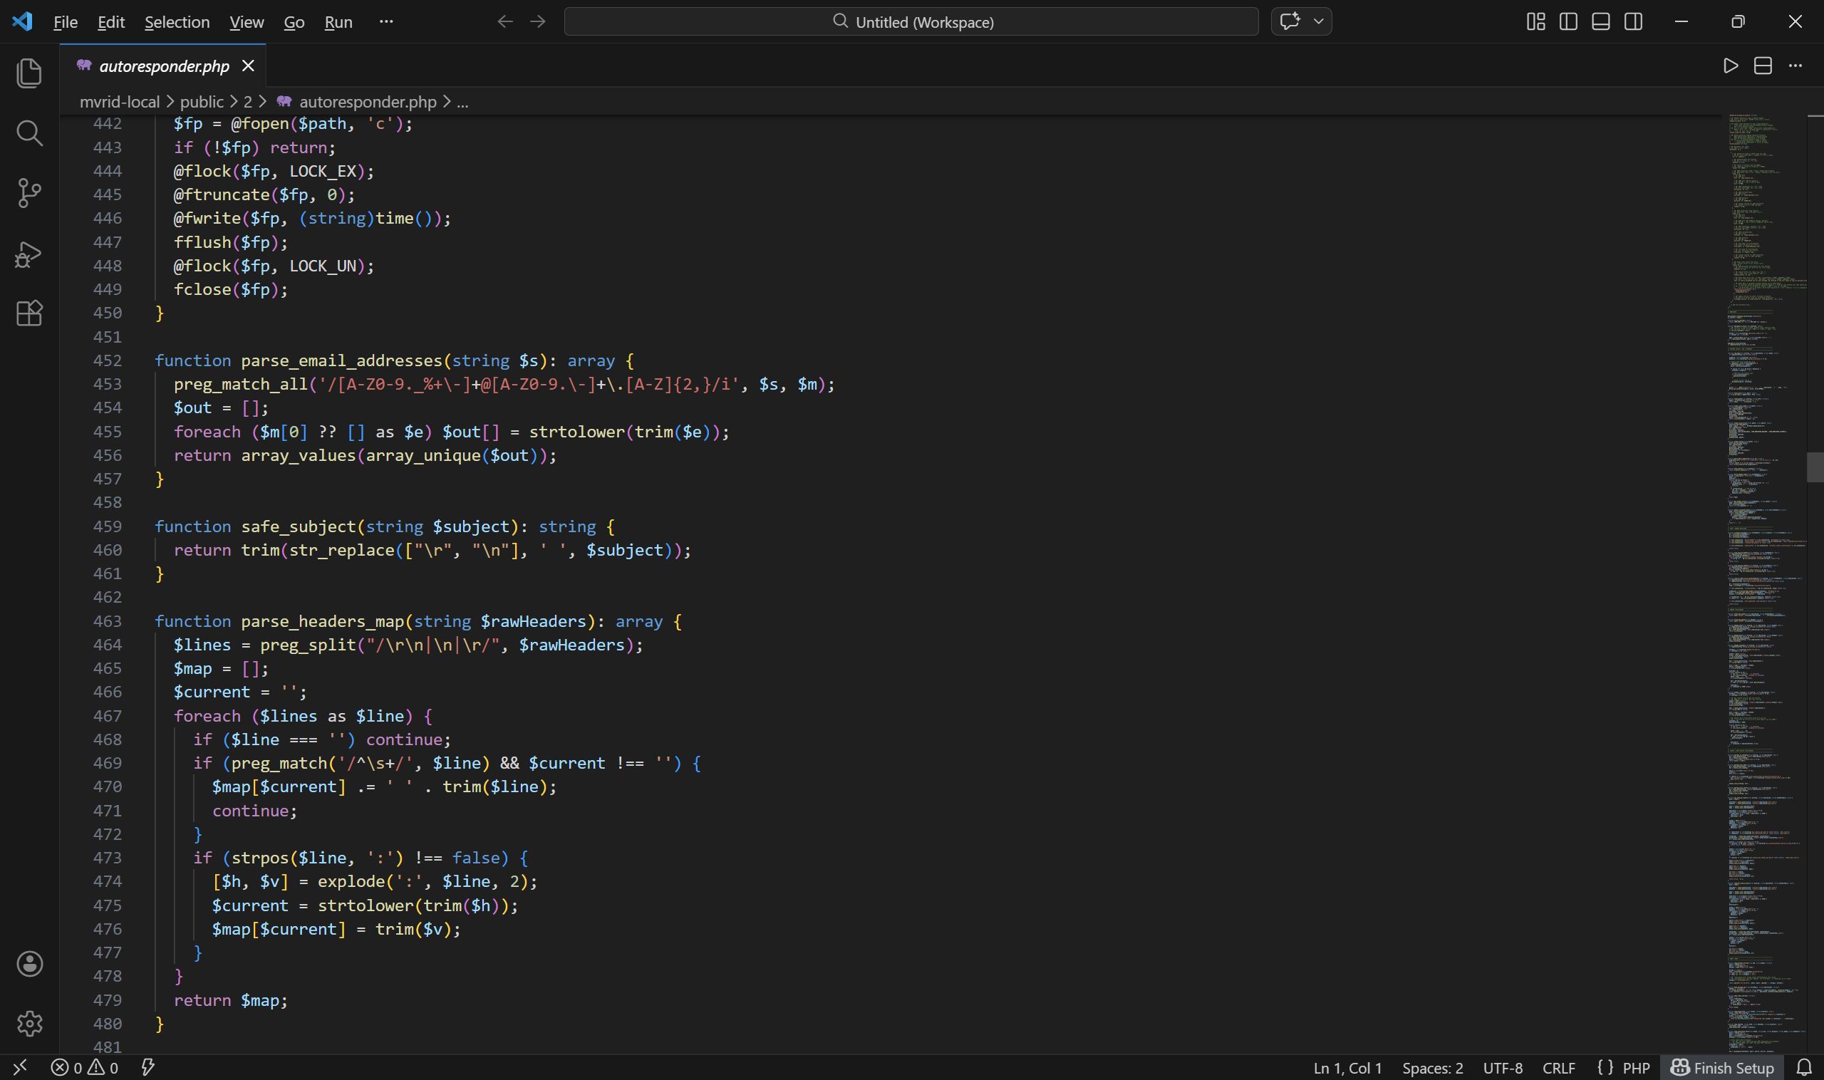Split the editor to the right

[x=1762, y=66]
